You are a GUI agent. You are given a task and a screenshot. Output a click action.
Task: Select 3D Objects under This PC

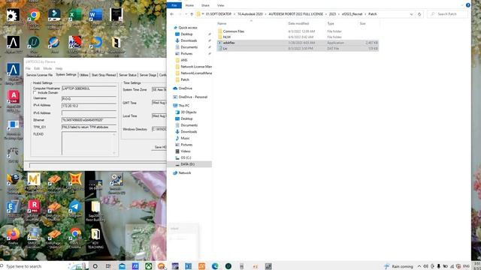189,112
